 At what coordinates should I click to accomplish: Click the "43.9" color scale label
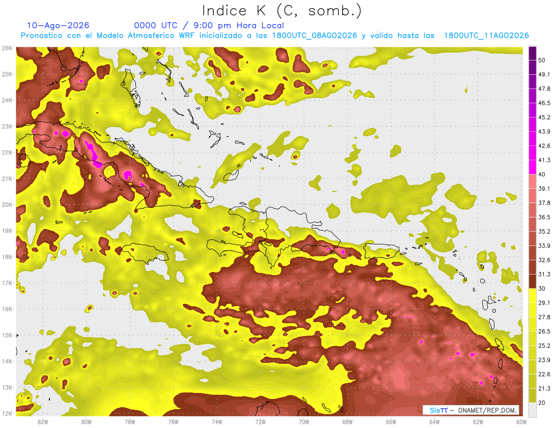pos(544,132)
